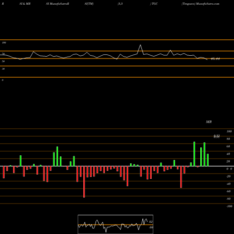Viewport: 234px width, 234px height.
Task: Click the 30 level label on RSI axis
Action: [3, 69]
